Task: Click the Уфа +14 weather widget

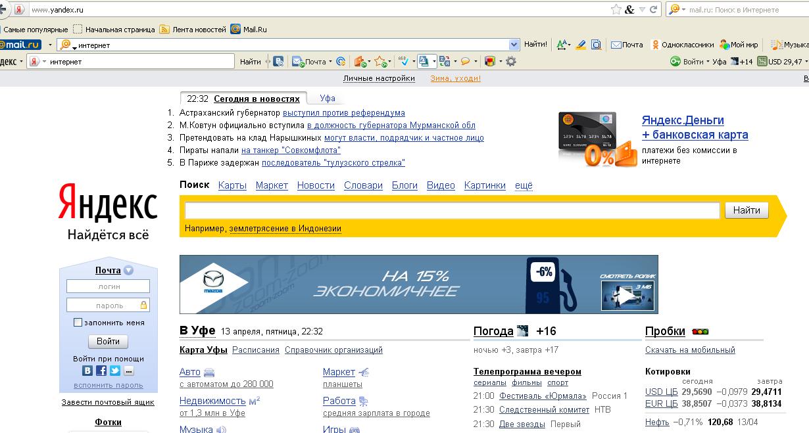Action: coord(733,62)
